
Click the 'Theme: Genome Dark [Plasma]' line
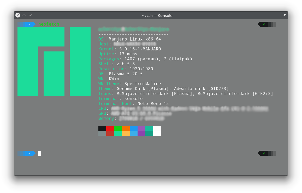(163, 89)
